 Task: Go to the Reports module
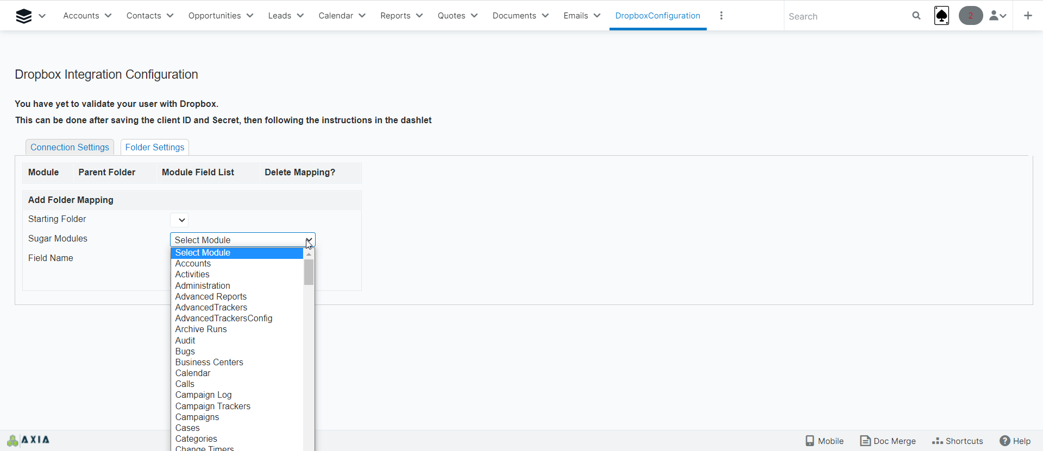pos(395,16)
